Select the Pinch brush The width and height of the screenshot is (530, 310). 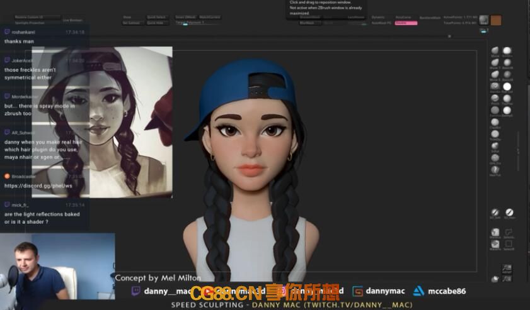tap(495, 98)
